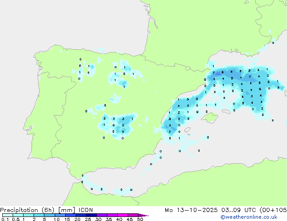Image resolution: width=287 pixels, height=221 pixels.
Task: Choose the 2–5 mm legend color box
Action: click(39, 215)
